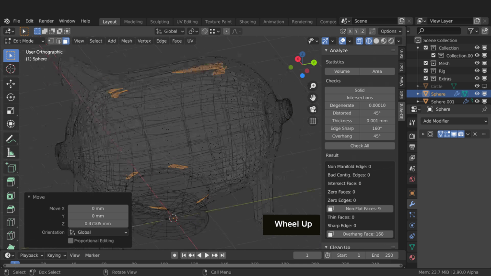Click the zoom magnifier viewport gizmo
491x276 pixels.
pos(313,86)
